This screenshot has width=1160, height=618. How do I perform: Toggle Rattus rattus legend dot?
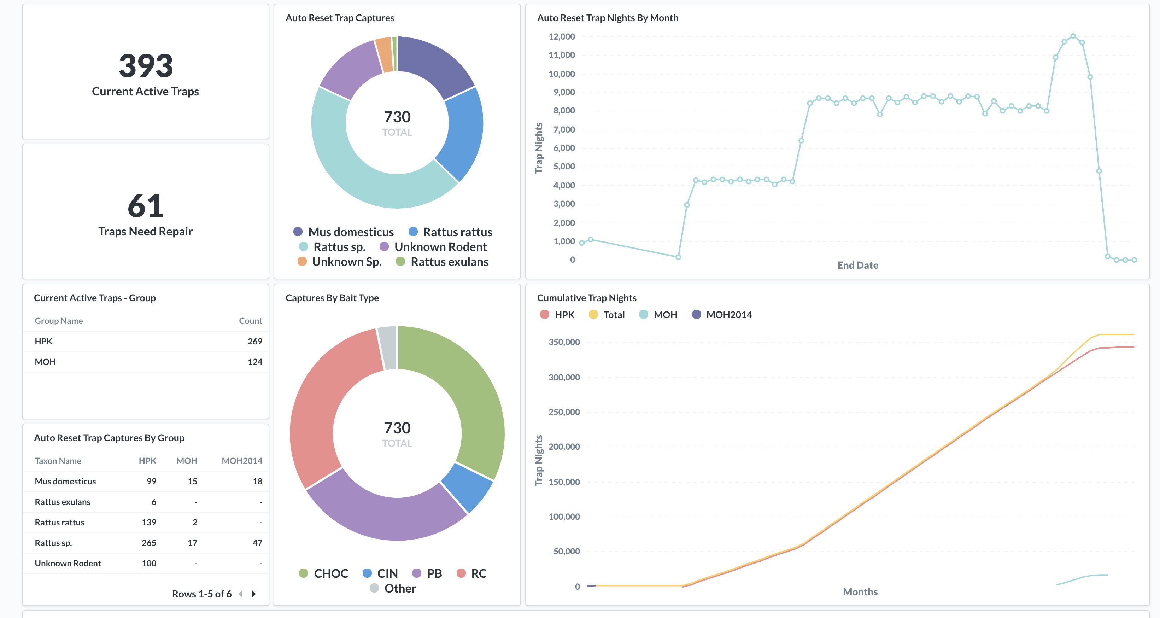coord(412,232)
